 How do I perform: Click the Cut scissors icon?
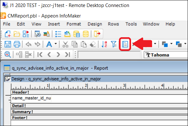pyautogui.click(x=66, y=44)
